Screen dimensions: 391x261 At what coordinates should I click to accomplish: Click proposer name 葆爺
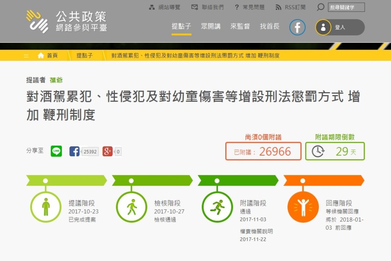(x=56, y=80)
